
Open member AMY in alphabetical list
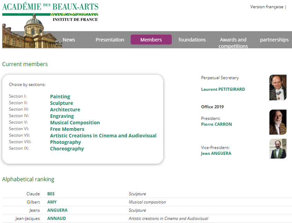coord(52,202)
